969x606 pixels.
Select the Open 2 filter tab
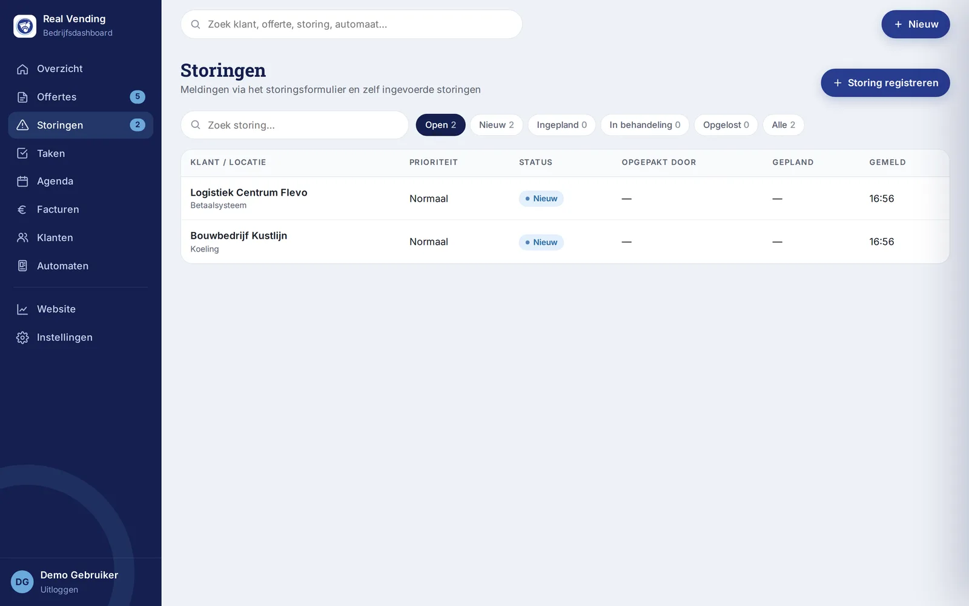(x=440, y=125)
